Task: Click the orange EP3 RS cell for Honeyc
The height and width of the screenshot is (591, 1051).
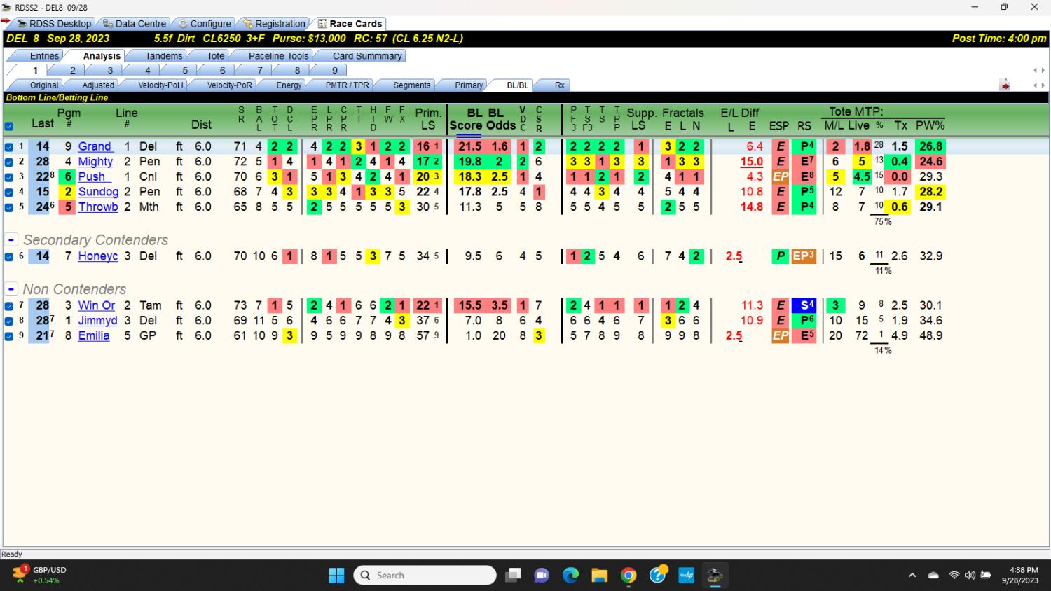Action: point(804,256)
